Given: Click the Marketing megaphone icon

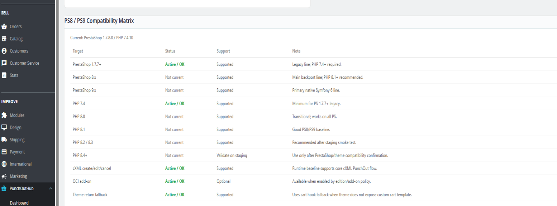Looking at the screenshot, I should coord(4,176).
